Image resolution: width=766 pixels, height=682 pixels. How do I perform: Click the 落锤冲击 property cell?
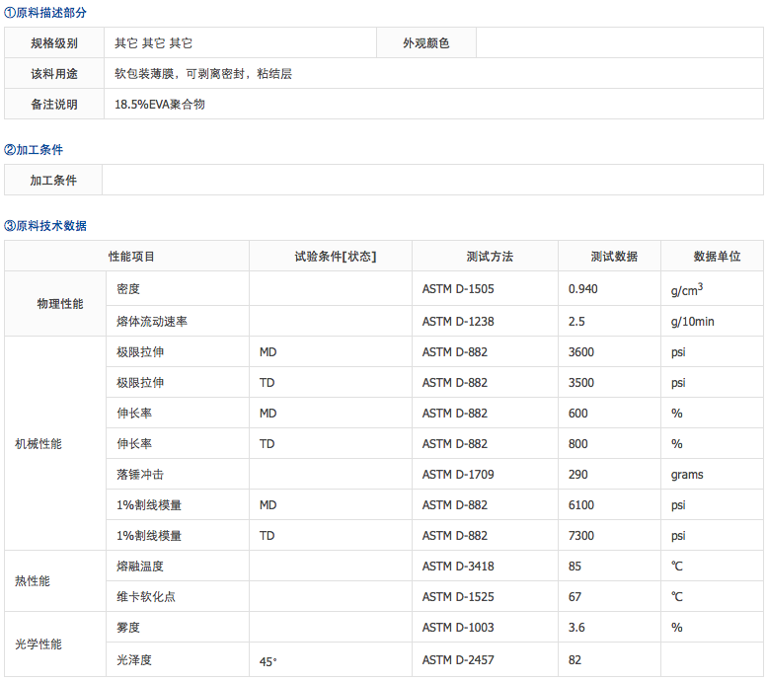(x=140, y=475)
